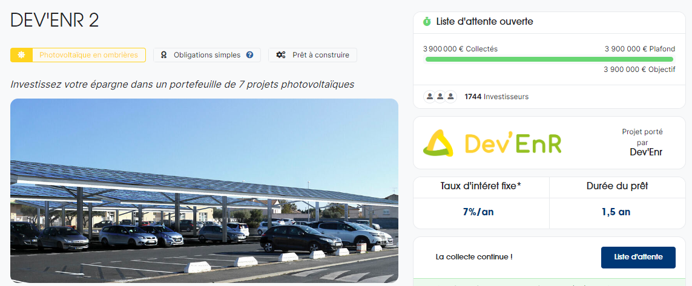Click the yellow sun photovoltaic icon
This screenshot has height=286, width=692.
tap(21, 55)
